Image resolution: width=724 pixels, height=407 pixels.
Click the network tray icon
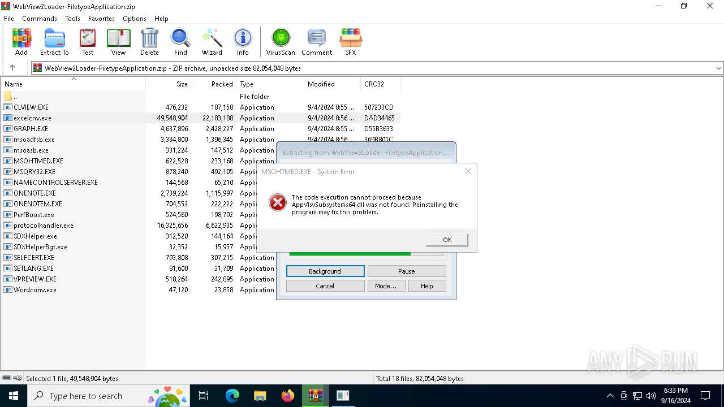click(x=637, y=396)
